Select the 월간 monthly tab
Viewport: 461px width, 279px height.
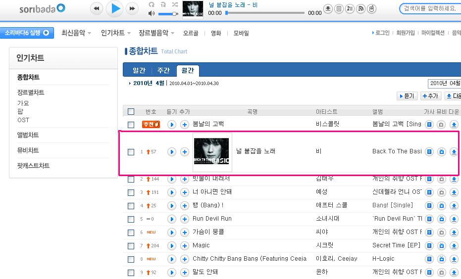tap(188, 70)
